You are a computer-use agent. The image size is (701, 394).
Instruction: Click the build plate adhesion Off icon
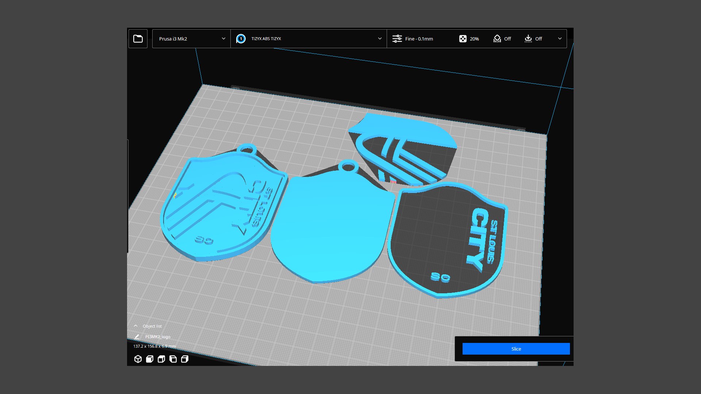[x=528, y=39]
